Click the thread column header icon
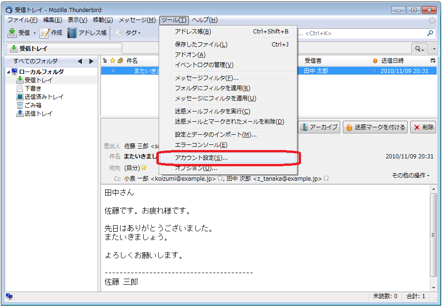442x307 pixels. point(105,60)
